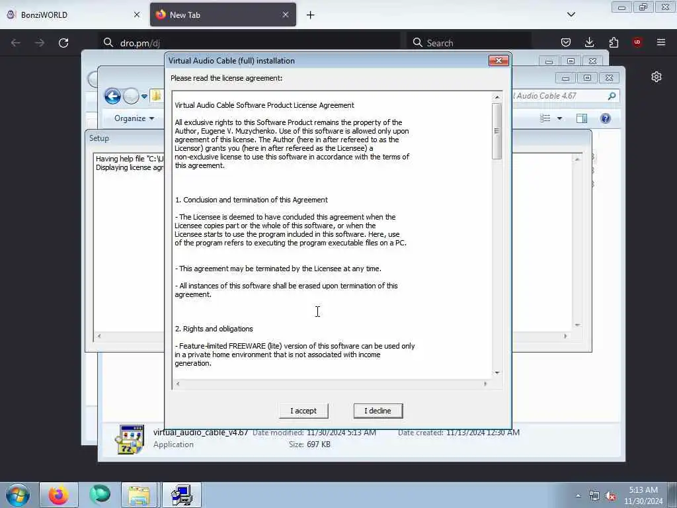Viewport: 677px width, 508px height.
Task: Open the taskbar clock showing 5:13 AM
Action: 643,495
